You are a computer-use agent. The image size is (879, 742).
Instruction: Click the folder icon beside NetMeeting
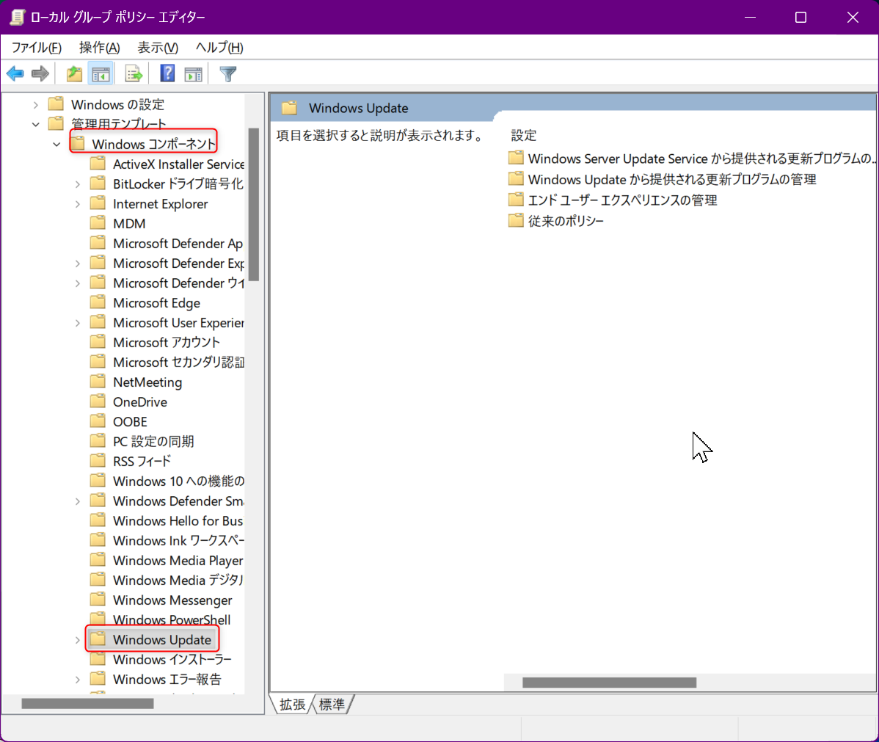click(98, 382)
